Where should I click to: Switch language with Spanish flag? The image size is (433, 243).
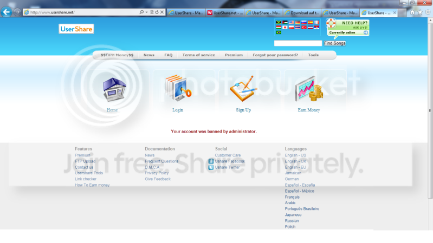tap(311, 22)
